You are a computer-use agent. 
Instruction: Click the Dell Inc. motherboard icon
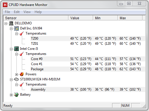pos(16,28)
